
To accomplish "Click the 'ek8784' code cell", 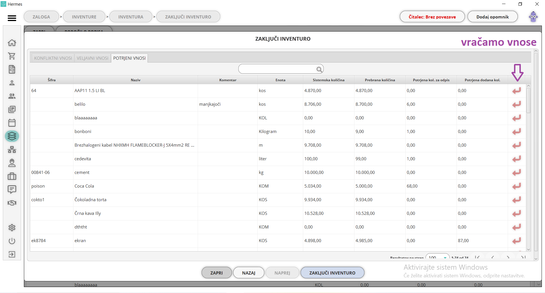I will (x=51, y=241).
